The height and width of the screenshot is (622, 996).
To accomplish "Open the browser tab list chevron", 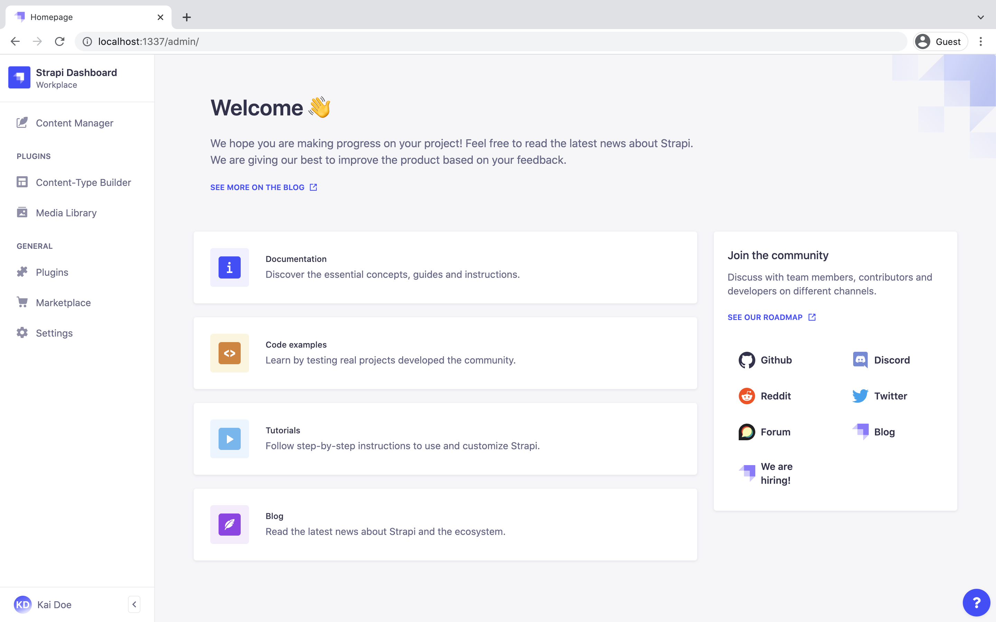I will [x=981, y=17].
